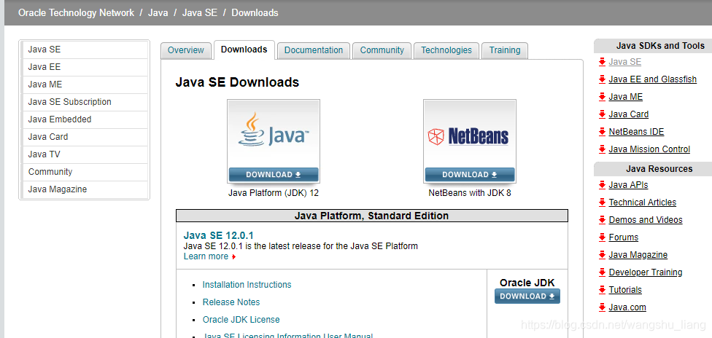This screenshot has height=338, width=712.
Task: Open the Oracle JDK License link
Action: point(241,320)
